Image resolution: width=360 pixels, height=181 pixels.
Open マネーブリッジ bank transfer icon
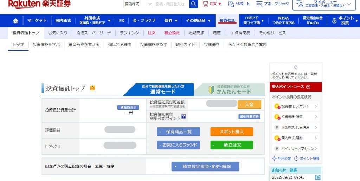point(259,4)
